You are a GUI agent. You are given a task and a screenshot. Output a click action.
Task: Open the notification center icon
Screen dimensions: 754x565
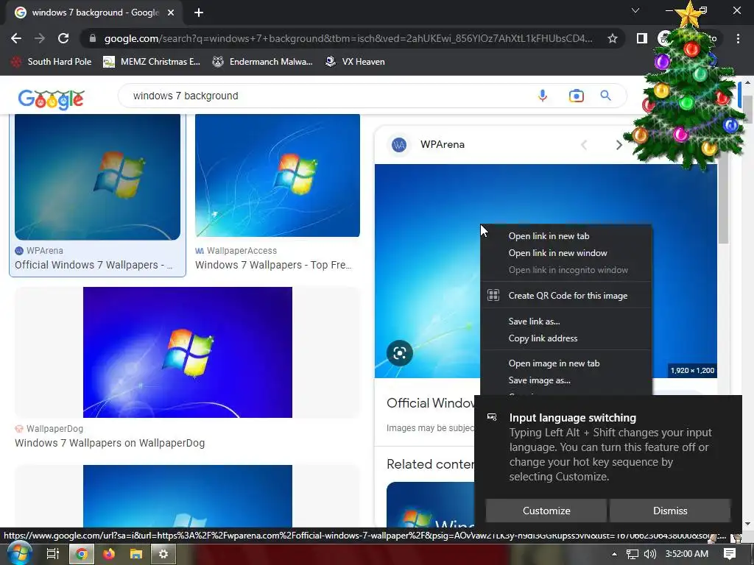point(730,554)
